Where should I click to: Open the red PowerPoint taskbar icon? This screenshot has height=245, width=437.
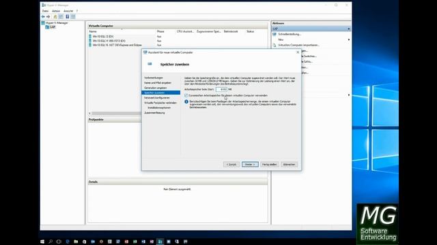[126, 242]
